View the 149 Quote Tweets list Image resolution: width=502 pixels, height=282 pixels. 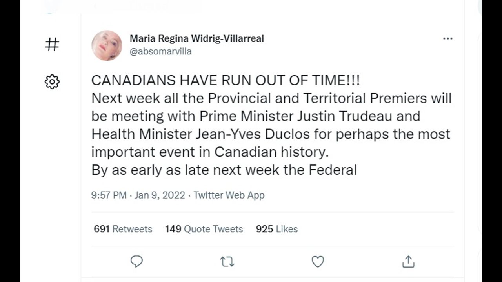click(x=204, y=229)
